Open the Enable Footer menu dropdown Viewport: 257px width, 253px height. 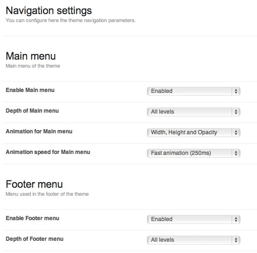point(194,219)
